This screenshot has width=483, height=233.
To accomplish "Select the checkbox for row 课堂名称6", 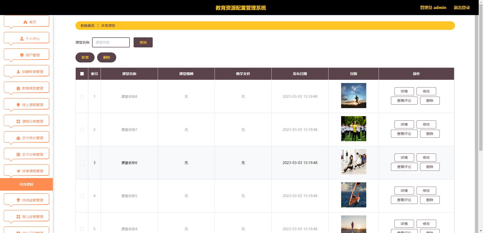I will point(82,163).
